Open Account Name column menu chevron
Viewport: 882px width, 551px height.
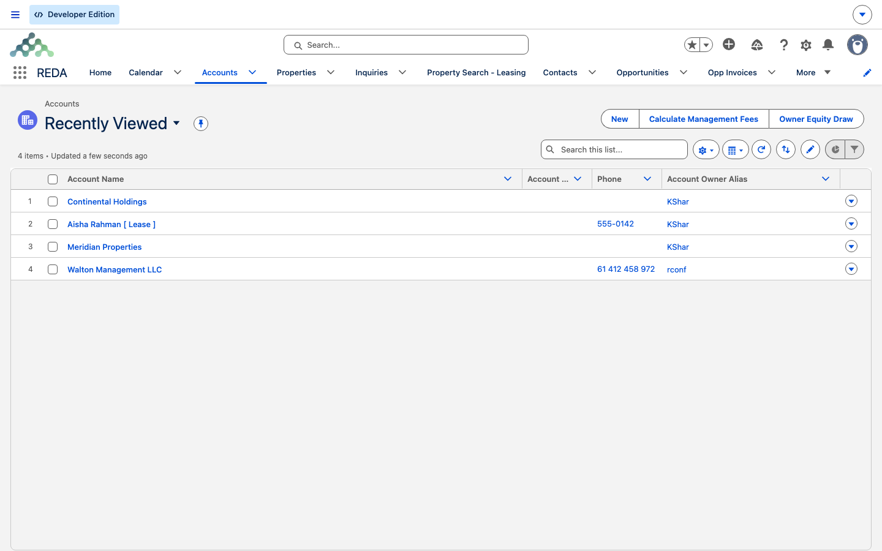[x=508, y=179]
